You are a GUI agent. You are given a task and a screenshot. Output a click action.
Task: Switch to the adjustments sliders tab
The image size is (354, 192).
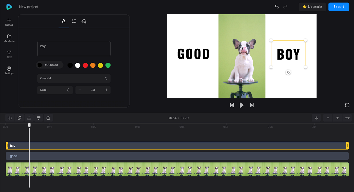(74, 21)
